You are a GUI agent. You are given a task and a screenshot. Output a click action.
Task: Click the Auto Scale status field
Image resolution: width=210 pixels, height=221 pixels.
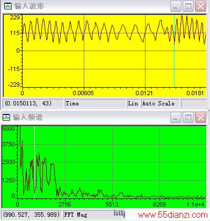point(160,103)
